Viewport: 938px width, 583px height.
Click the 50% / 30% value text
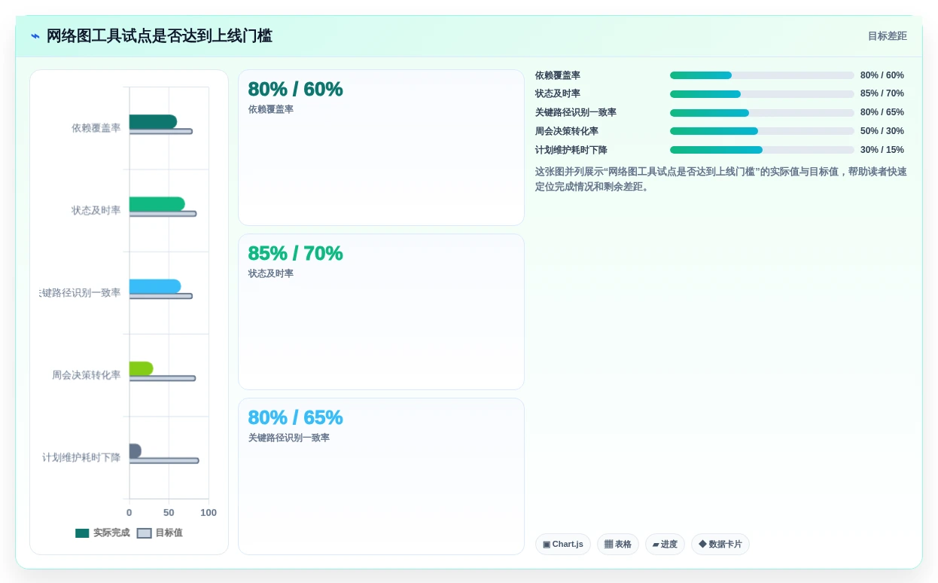click(x=882, y=131)
